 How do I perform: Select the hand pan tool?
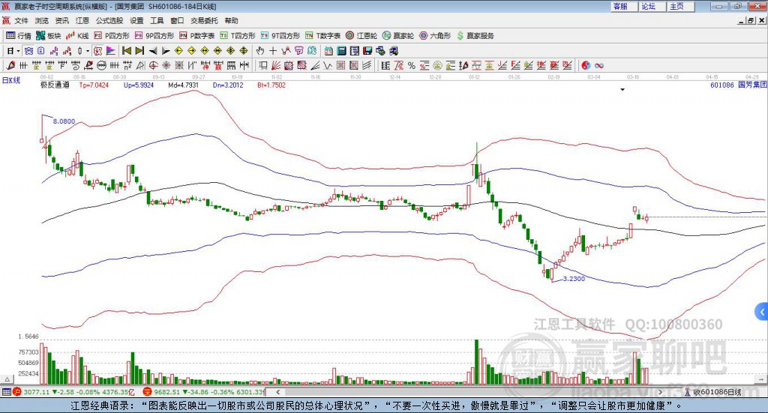click(x=260, y=51)
